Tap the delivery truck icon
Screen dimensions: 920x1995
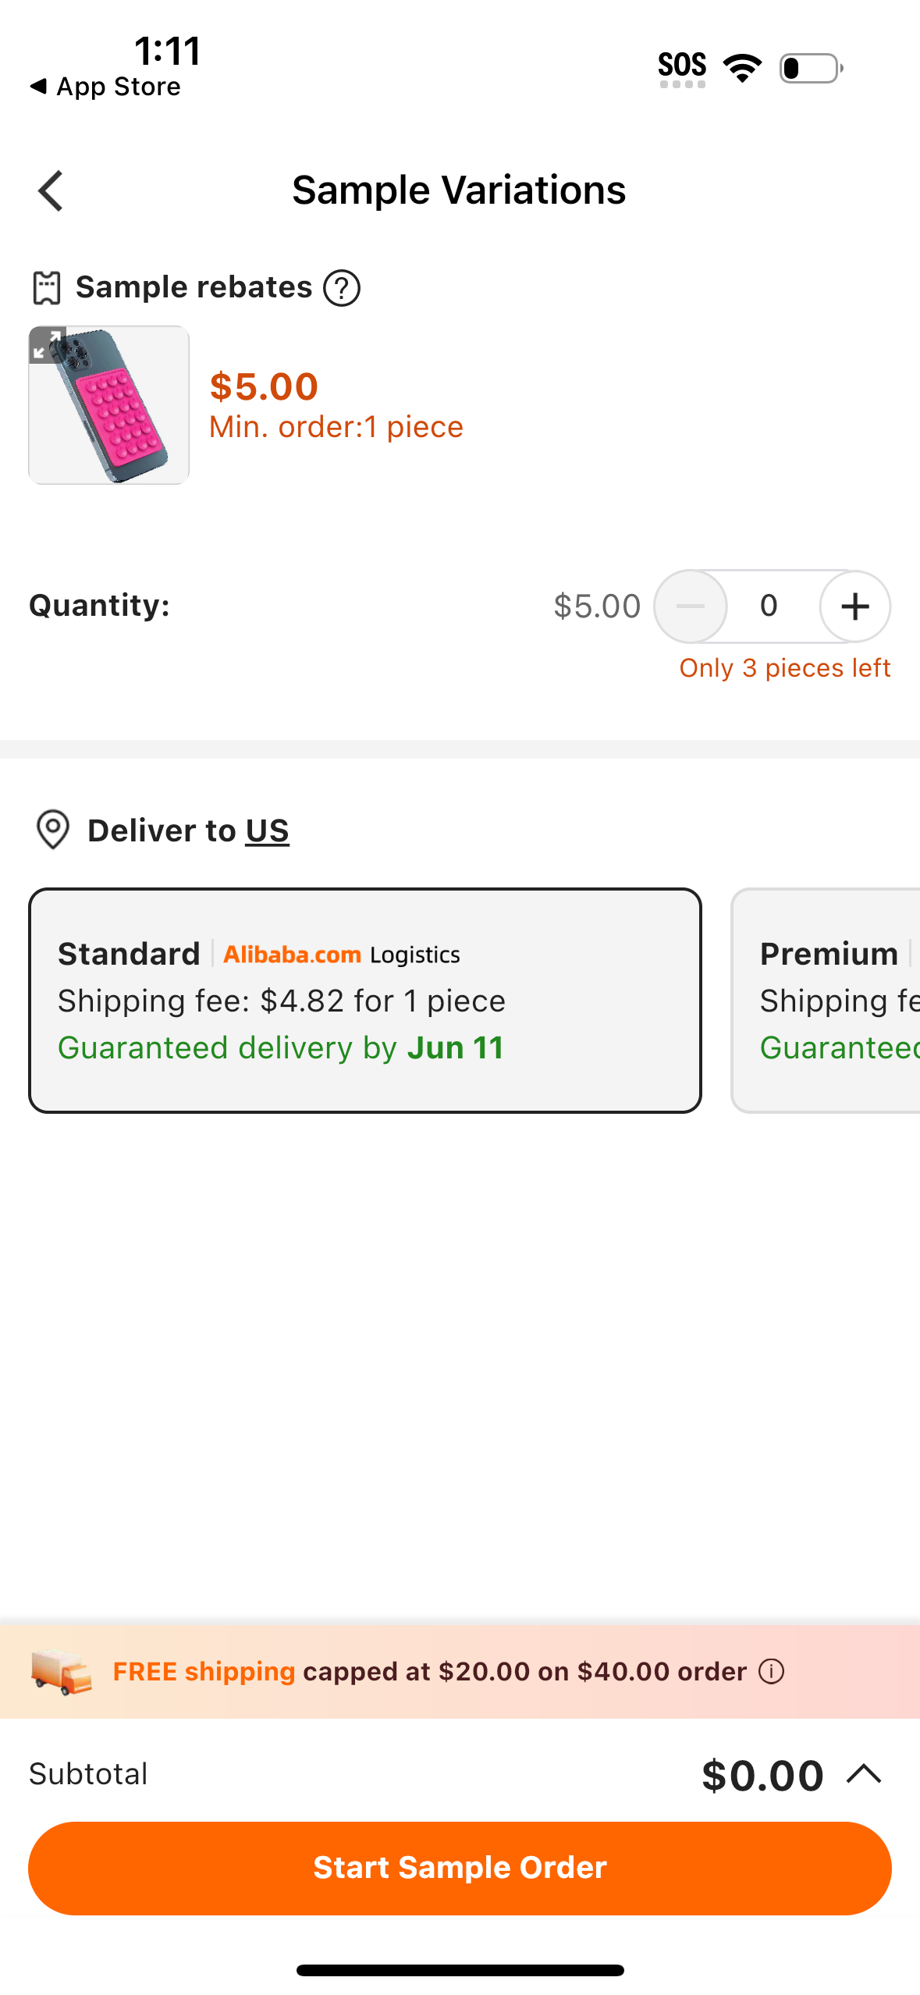coord(61,1671)
